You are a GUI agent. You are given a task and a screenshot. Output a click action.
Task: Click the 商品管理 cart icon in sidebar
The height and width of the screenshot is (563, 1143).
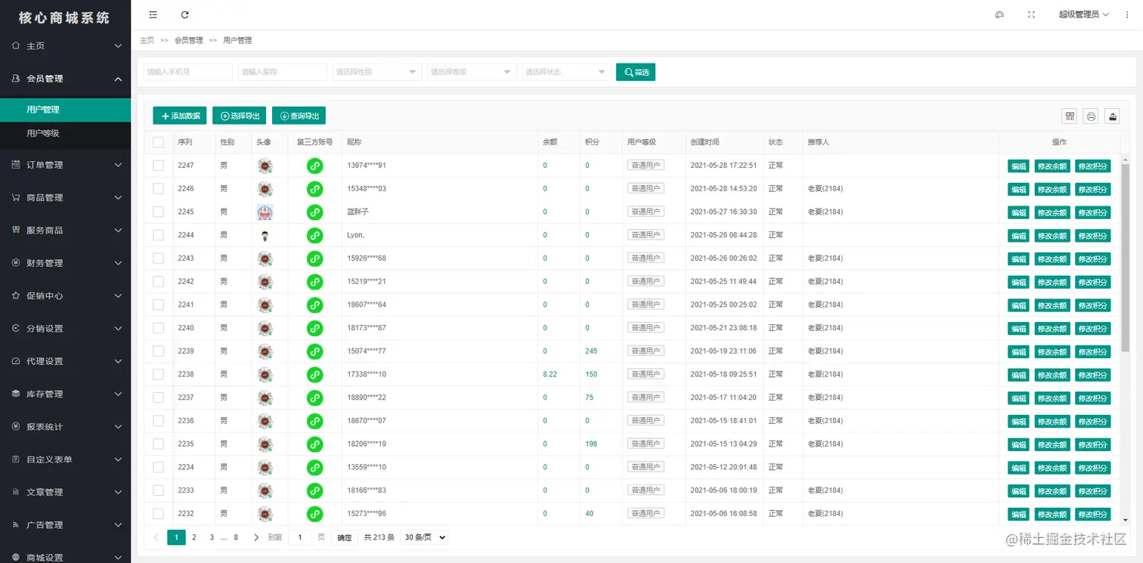coord(16,197)
